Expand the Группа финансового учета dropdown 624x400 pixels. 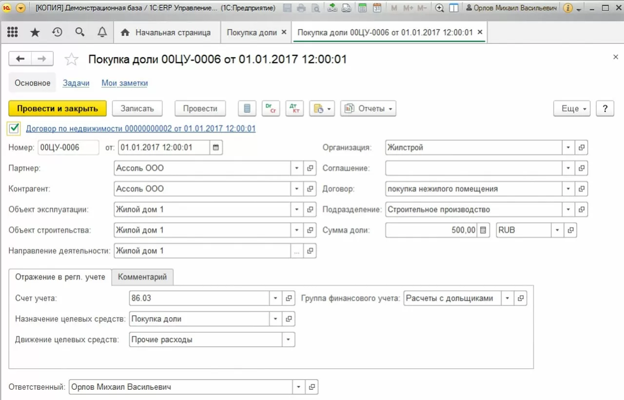coord(508,298)
